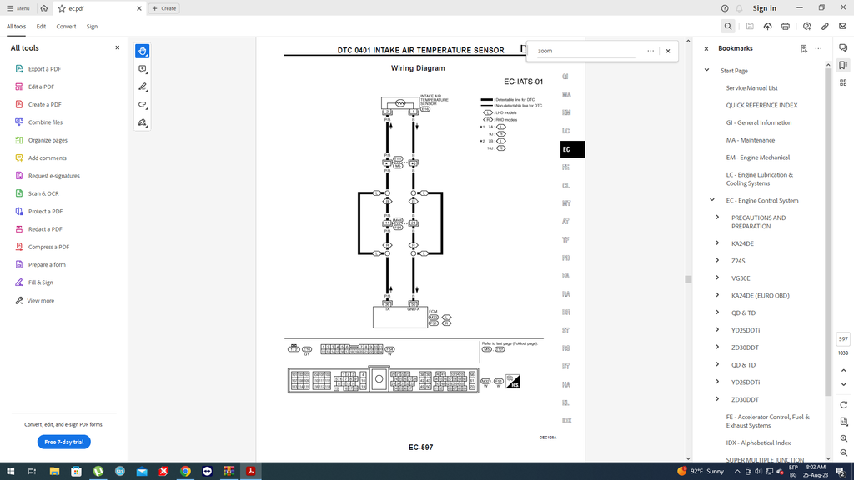Open notifications bell icon
Screen dimensions: 854x480
tap(739, 8)
